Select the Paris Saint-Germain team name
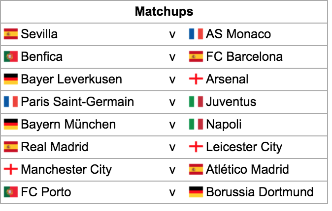The width and height of the screenshot is (332, 211). click(77, 102)
